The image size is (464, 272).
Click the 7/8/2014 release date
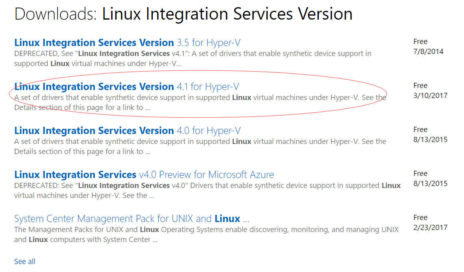point(428,52)
